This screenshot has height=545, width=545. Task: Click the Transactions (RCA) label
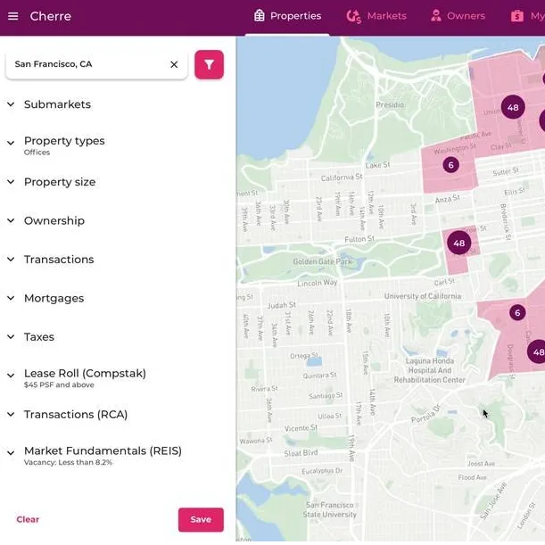click(76, 414)
